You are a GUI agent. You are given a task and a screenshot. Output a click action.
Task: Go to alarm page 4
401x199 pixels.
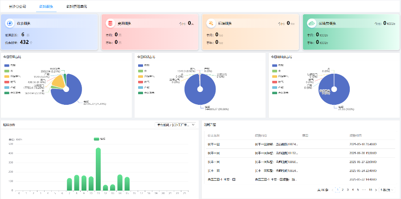[353, 190]
